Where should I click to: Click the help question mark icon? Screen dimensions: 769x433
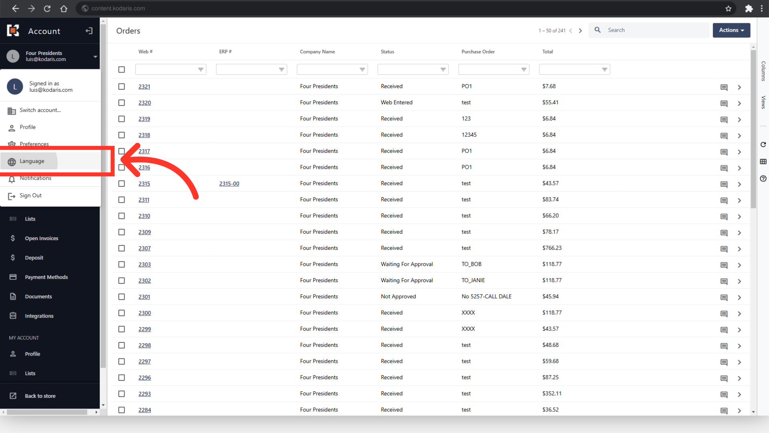coord(763,178)
